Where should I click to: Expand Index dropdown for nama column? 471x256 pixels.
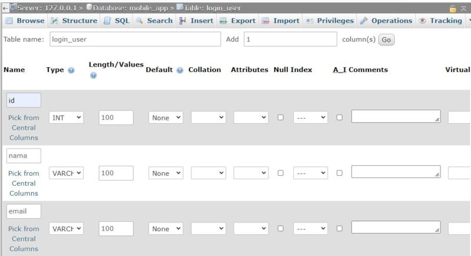(x=310, y=173)
